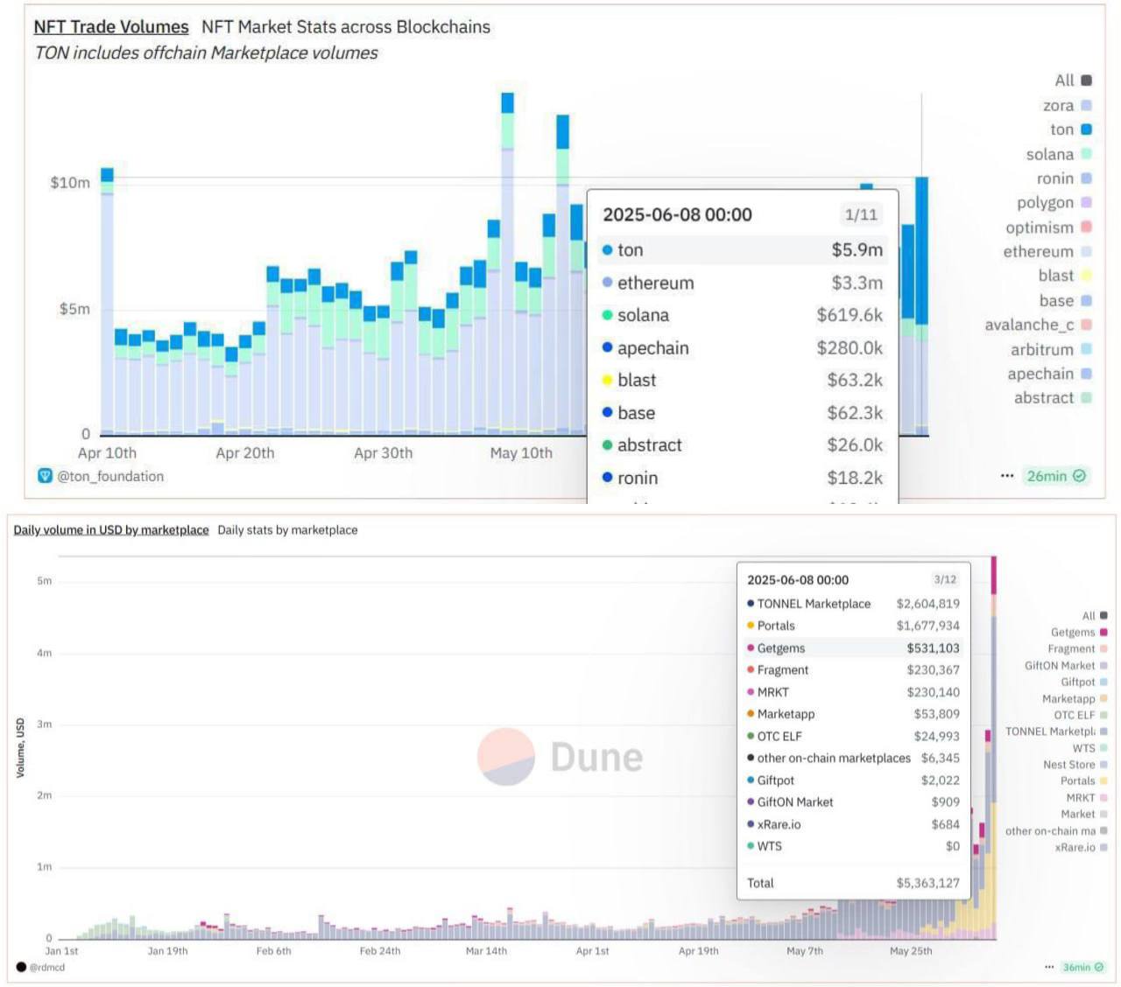Toggle the blast legend entry
1121x987 pixels.
[1065, 276]
